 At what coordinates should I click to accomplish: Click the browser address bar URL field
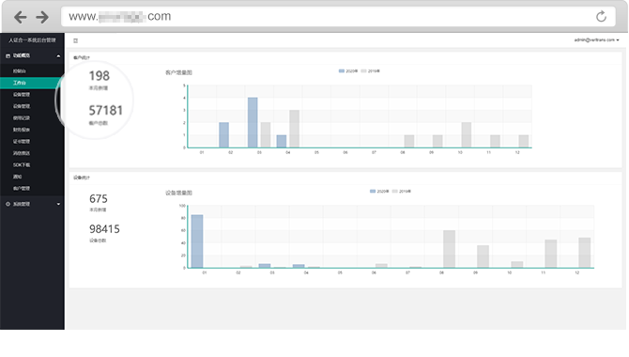tap(338, 17)
